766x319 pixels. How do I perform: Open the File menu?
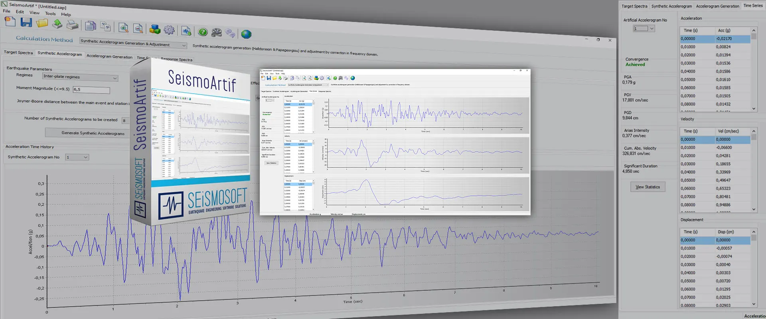click(x=6, y=11)
